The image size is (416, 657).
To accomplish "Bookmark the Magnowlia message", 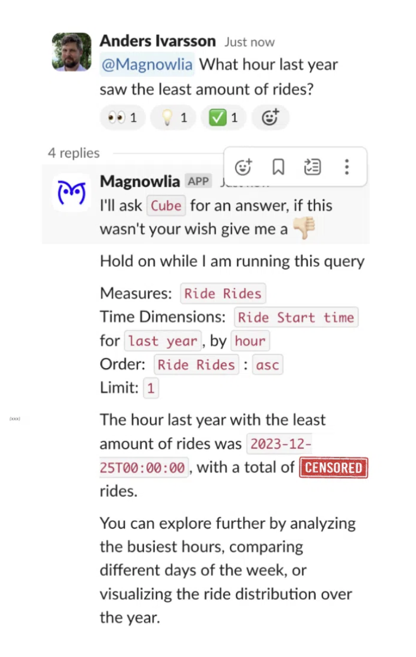I will coord(278,167).
